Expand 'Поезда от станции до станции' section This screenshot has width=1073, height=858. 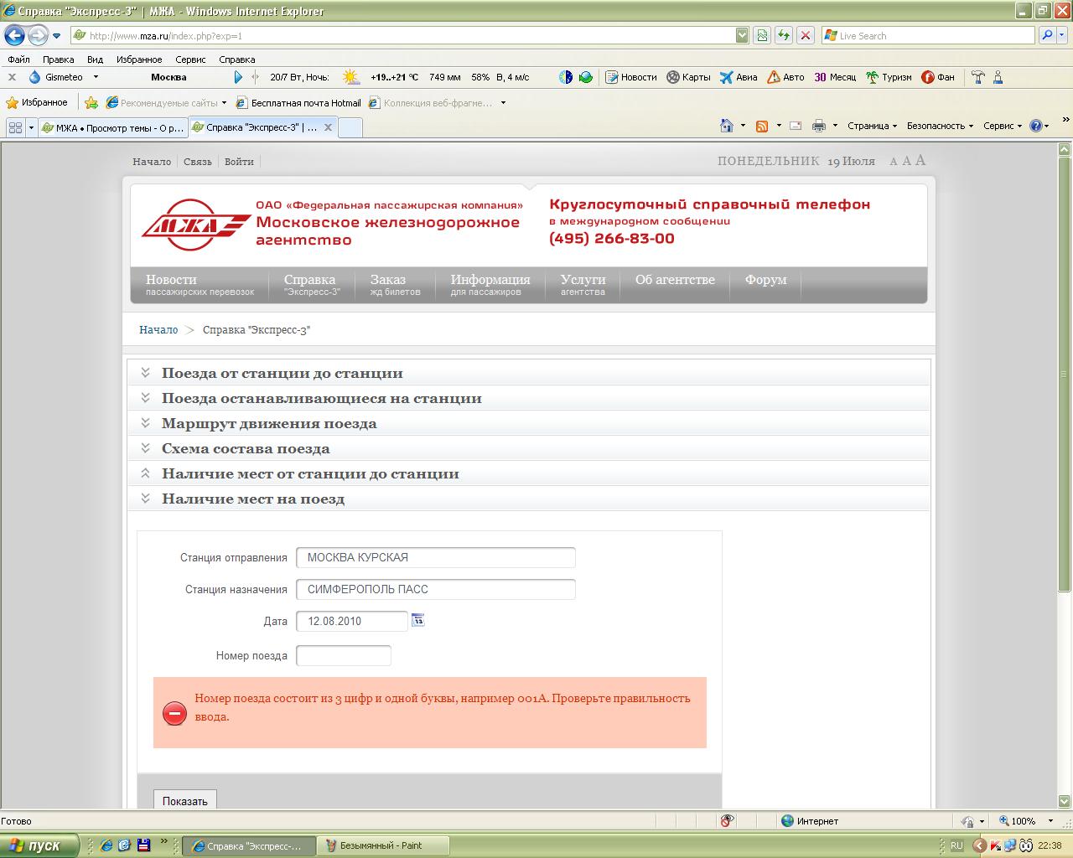coord(282,373)
